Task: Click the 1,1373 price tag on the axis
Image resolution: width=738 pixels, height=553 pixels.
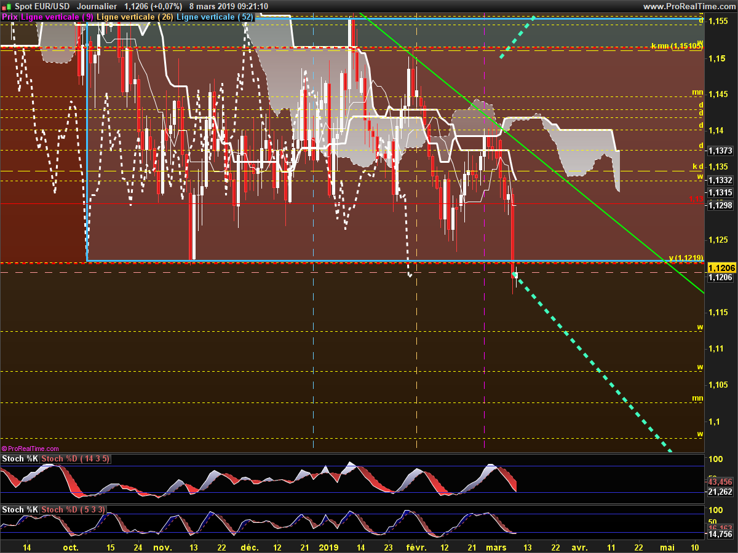Action: [x=720, y=151]
